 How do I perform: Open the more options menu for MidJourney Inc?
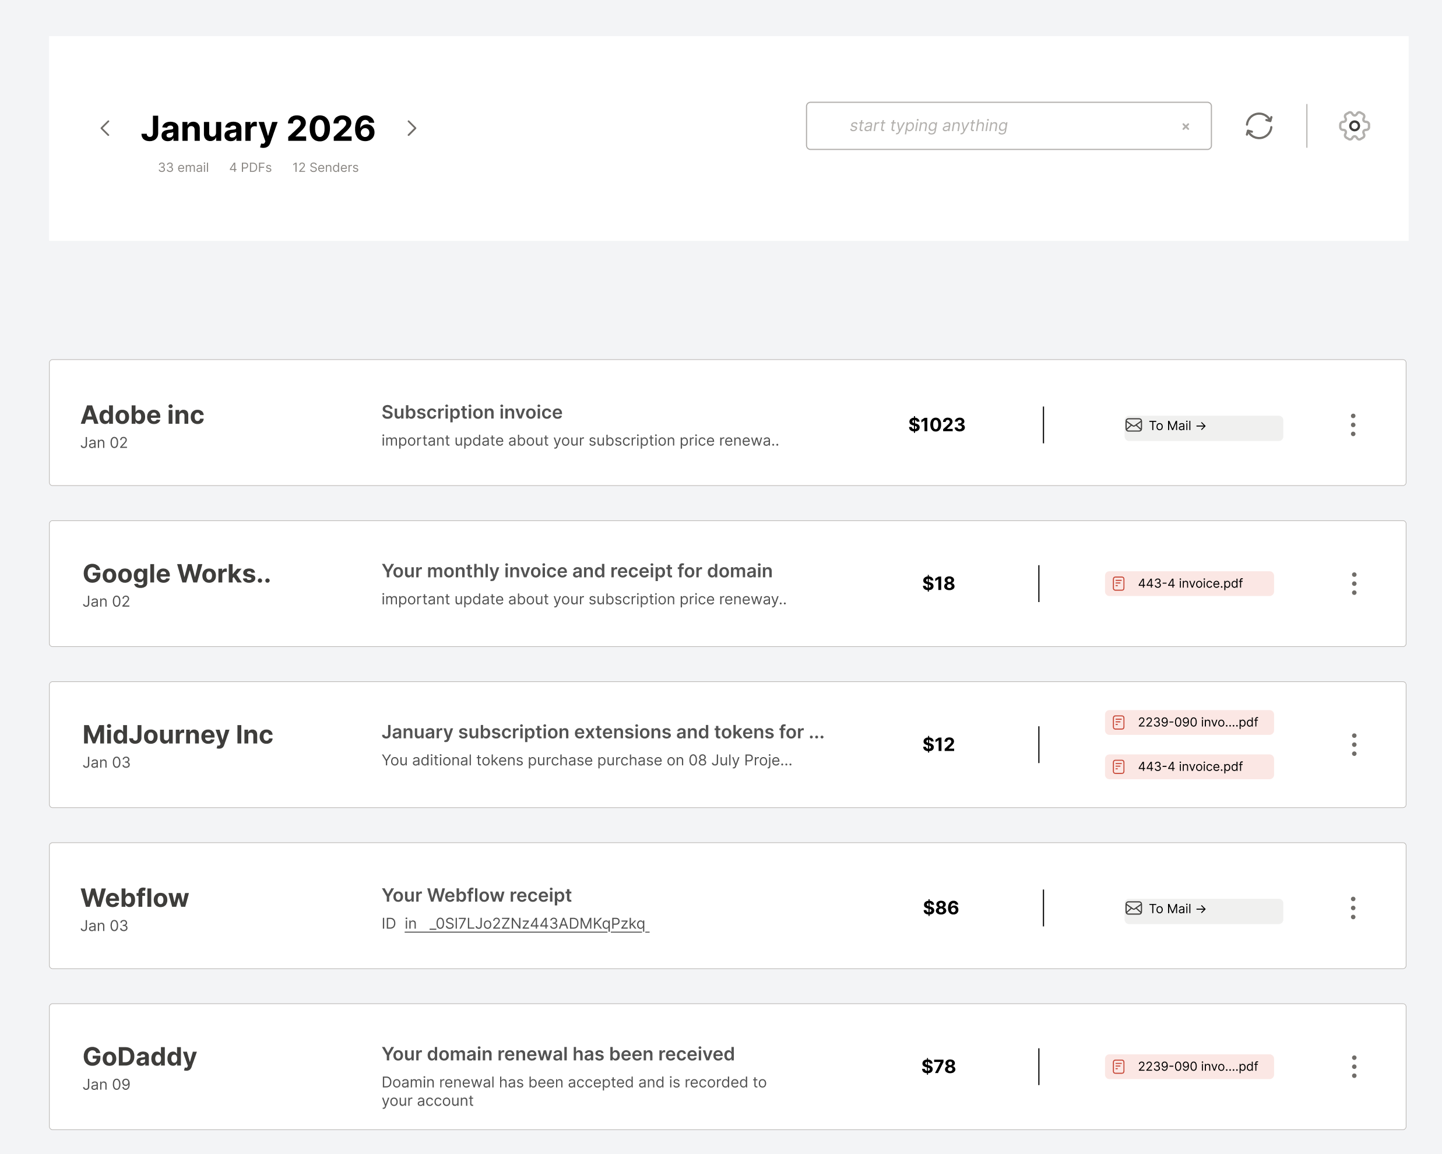pos(1355,745)
